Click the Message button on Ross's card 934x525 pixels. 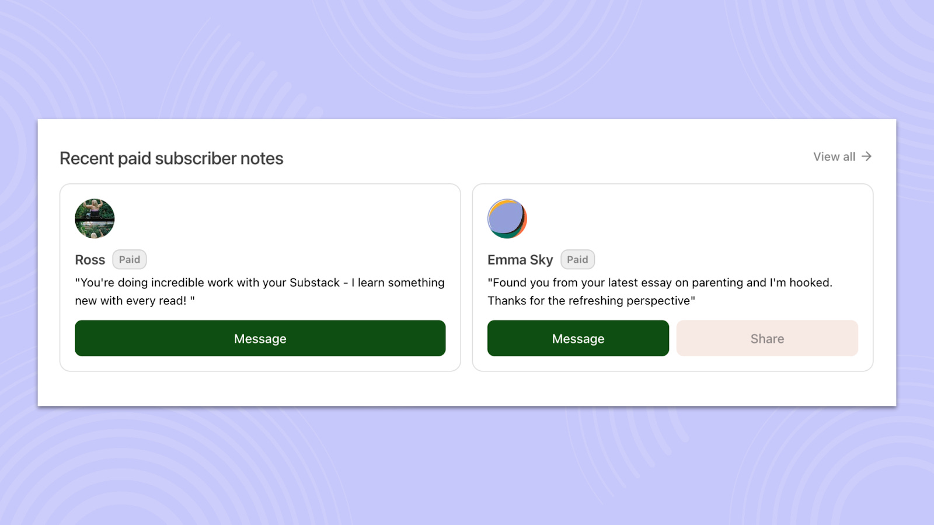260,338
